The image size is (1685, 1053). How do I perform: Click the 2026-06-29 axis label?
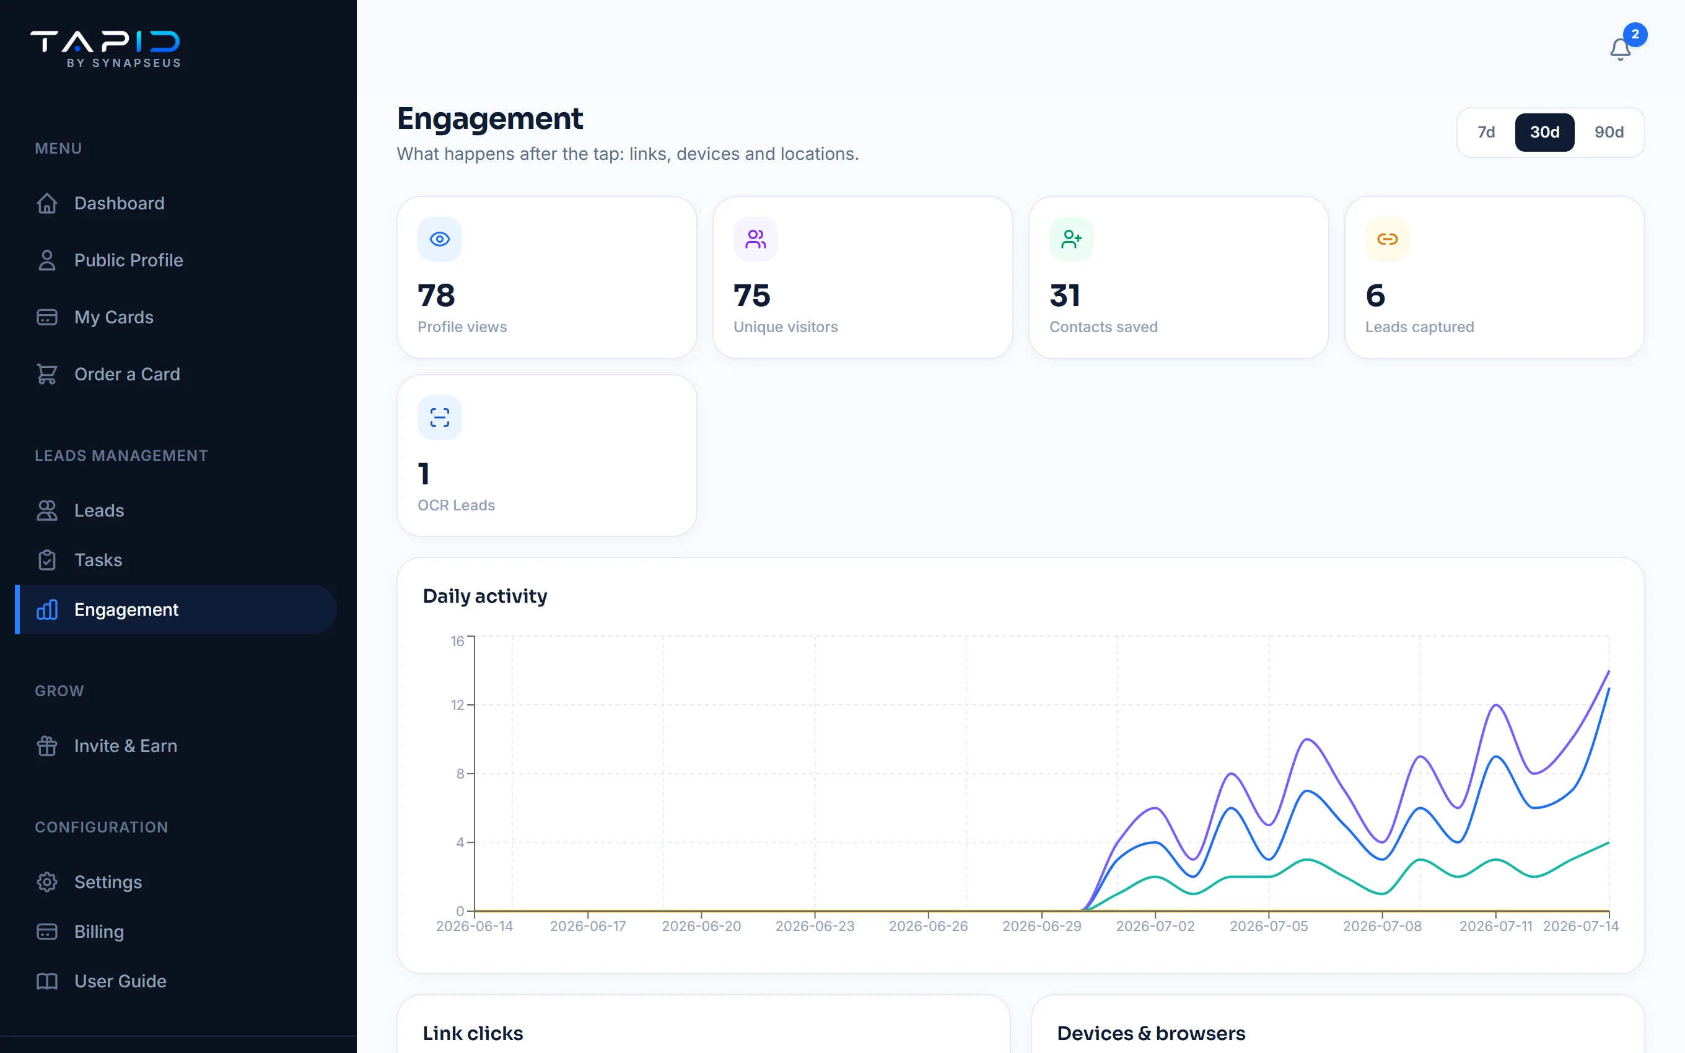(1041, 926)
